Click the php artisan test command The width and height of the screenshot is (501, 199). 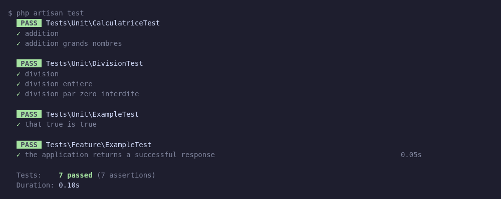pos(50,13)
